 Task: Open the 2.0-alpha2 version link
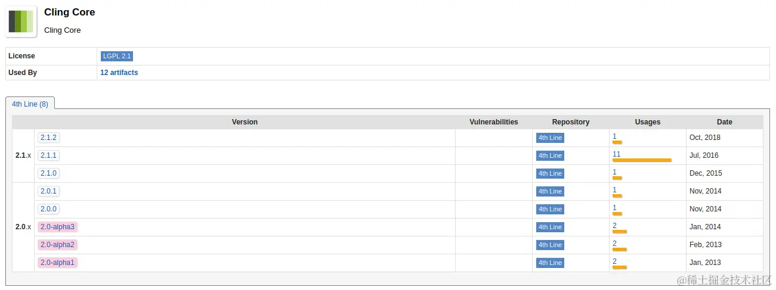(x=58, y=245)
